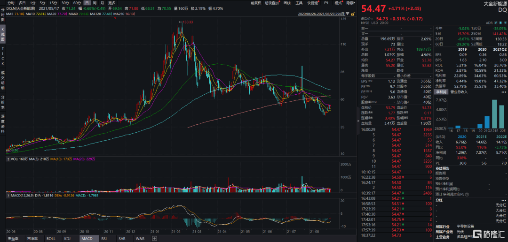Image resolution: width=508 pixels, height=242 pixels.
Task: Click the 130.33 high price marker
Action: click(x=188, y=23)
